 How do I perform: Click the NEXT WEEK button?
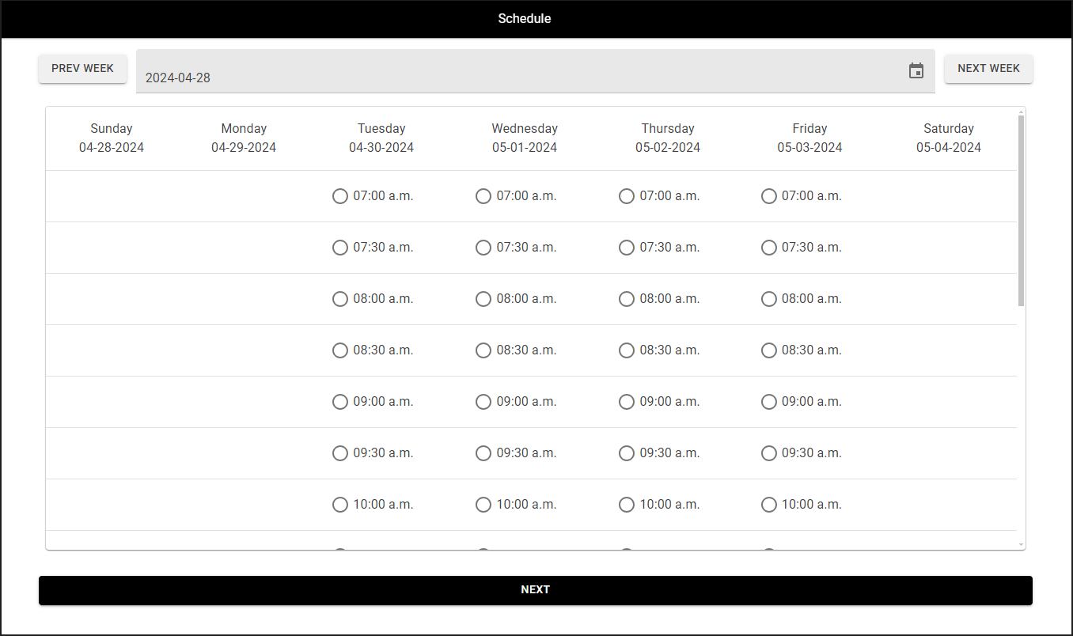click(x=988, y=69)
